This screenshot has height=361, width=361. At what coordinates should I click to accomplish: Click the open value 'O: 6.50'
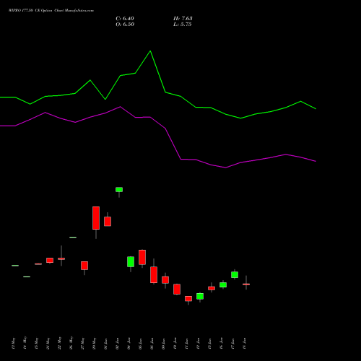[125, 25]
